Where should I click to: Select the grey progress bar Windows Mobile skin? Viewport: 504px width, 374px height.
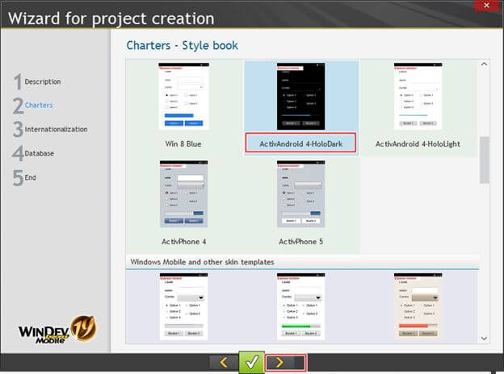[183, 306]
